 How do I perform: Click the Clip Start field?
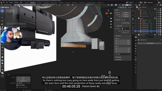click(x=126, y=15)
